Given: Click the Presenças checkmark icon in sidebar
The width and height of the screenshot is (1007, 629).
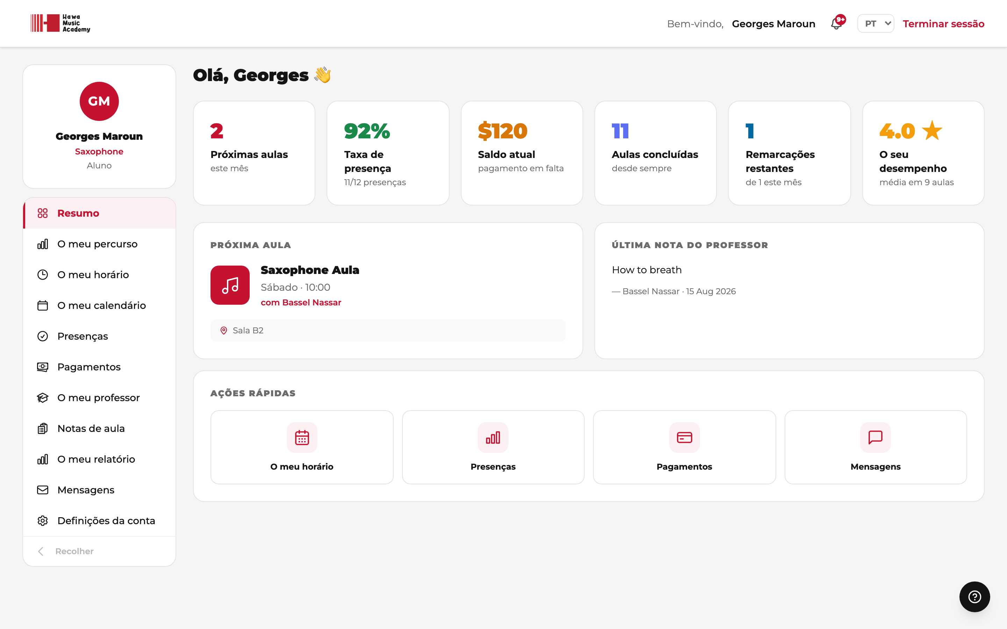Looking at the screenshot, I should point(42,336).
